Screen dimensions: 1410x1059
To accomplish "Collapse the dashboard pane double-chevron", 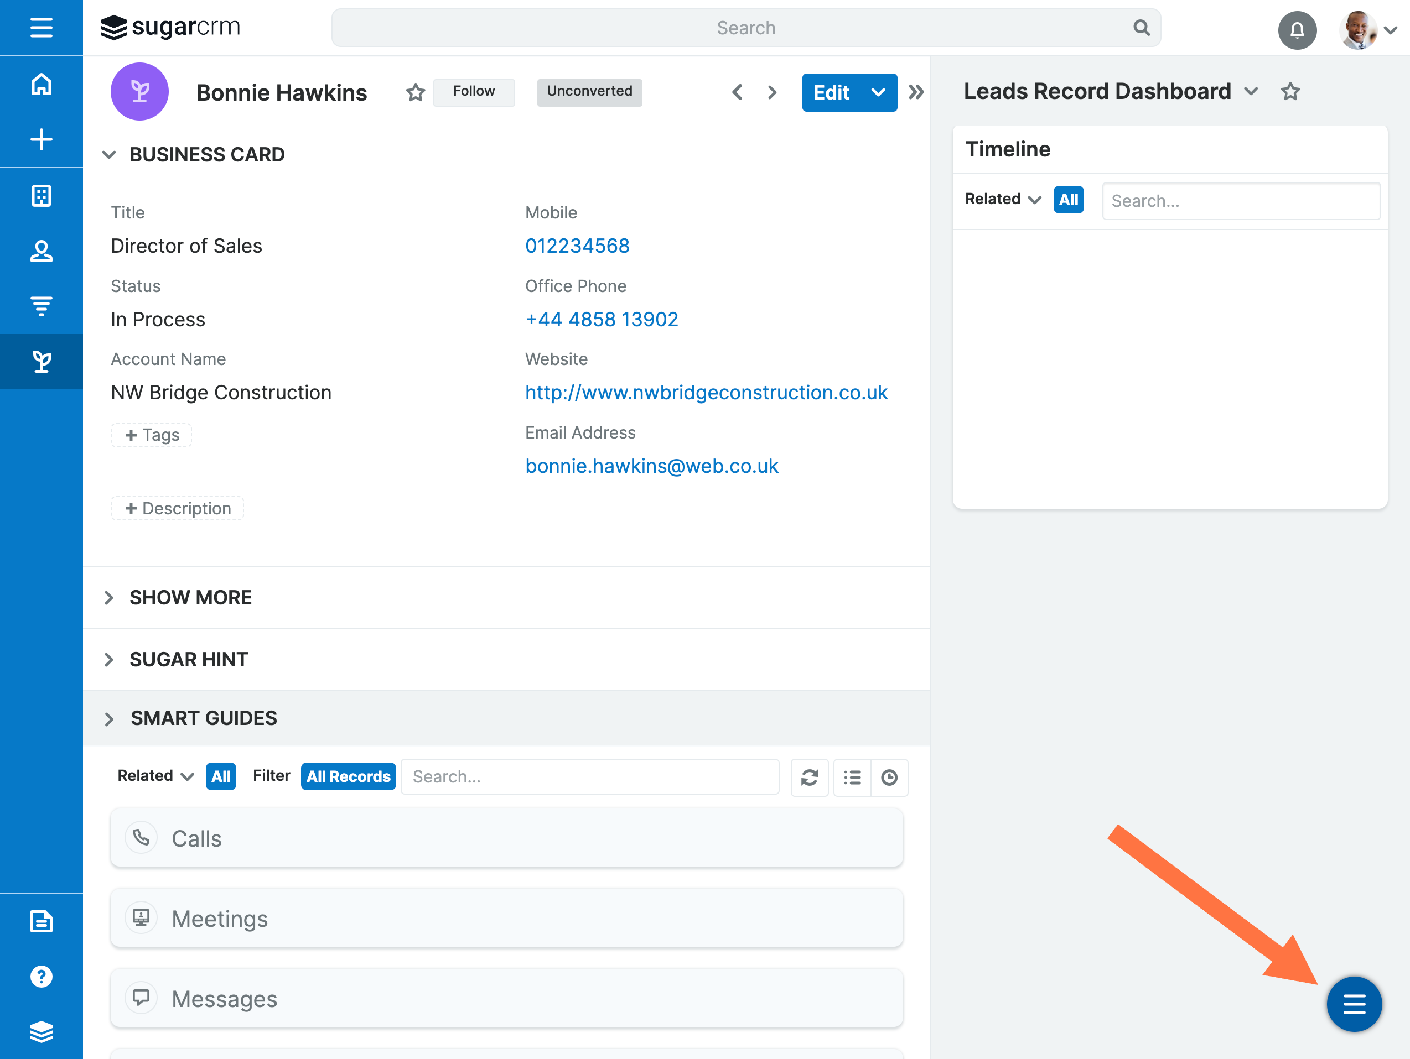I will click(916, 92).
